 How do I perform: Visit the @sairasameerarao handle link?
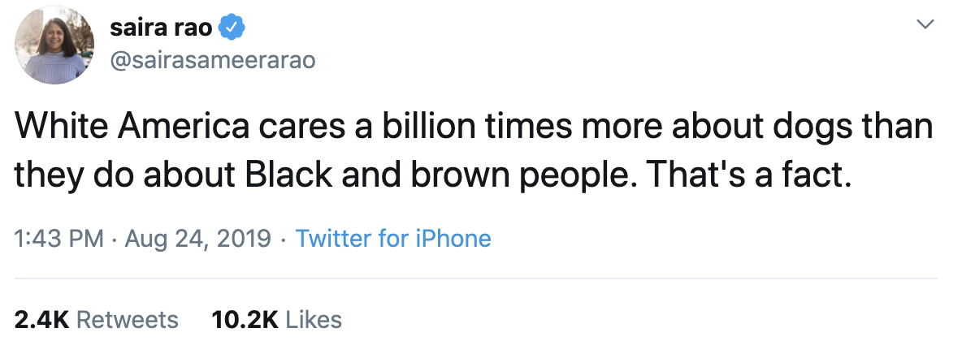(x=211, y=61)
